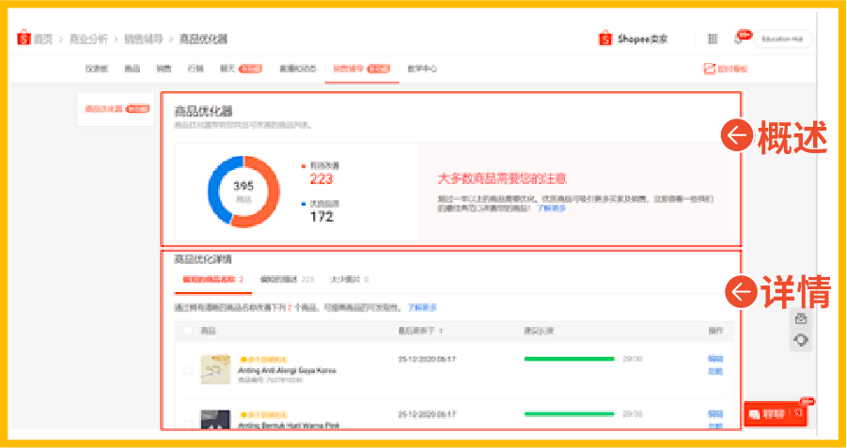The height and width of the screenshot is (448, 847).
Task: Click the lower floating headset icon on right
Action: [x=801, y=340]
